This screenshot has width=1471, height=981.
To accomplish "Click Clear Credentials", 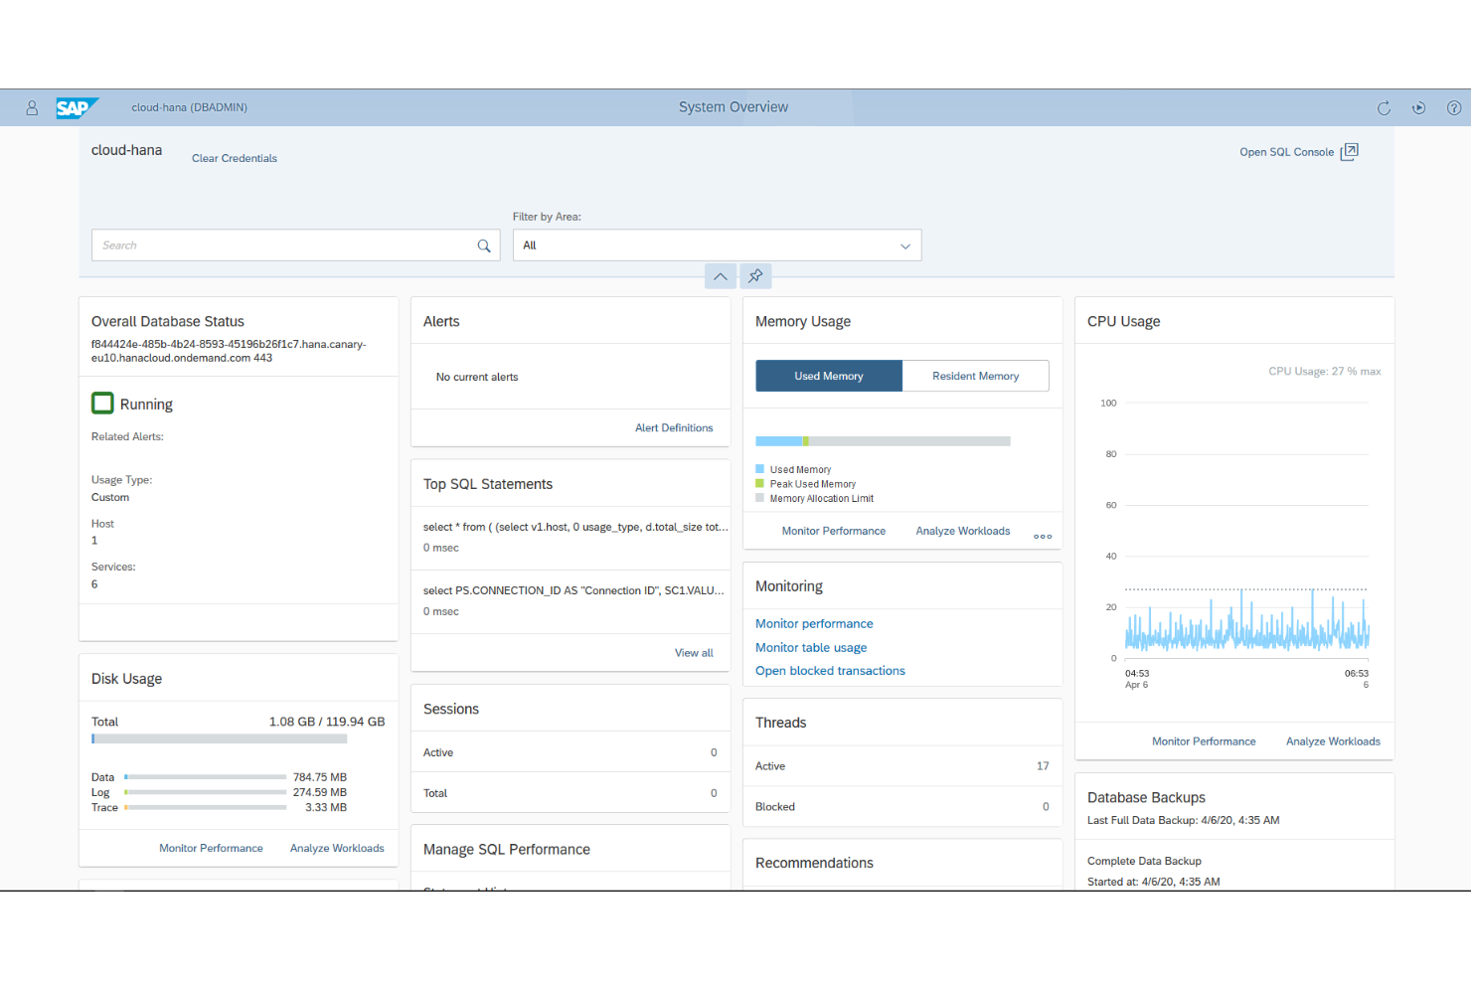I will coord(234,158).
